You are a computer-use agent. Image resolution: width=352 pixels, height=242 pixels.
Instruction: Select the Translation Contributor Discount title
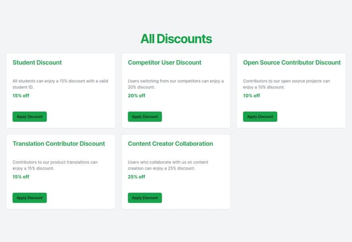58,144
